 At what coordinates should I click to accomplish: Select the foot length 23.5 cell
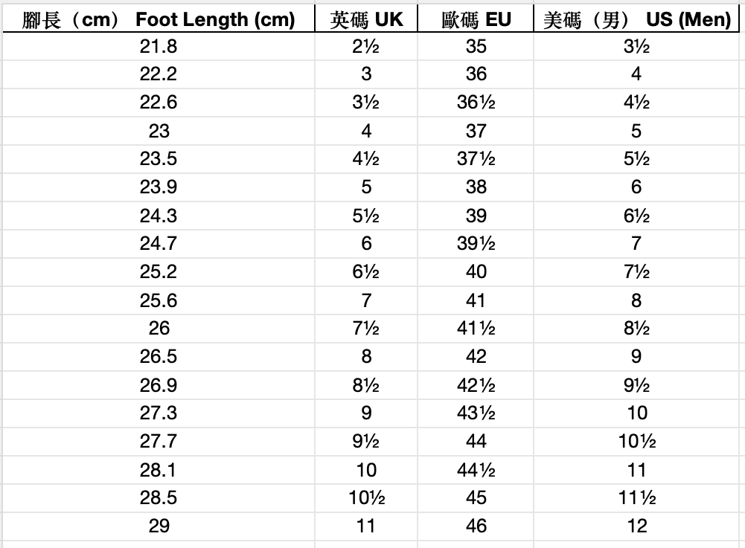tap(159, 159)
